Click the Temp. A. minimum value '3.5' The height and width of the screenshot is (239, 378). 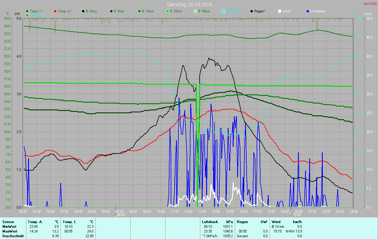56,226
